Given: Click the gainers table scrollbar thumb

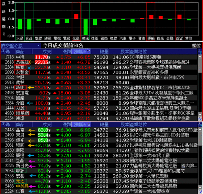Looking at the screenshot, I should (x=200, y=66).
